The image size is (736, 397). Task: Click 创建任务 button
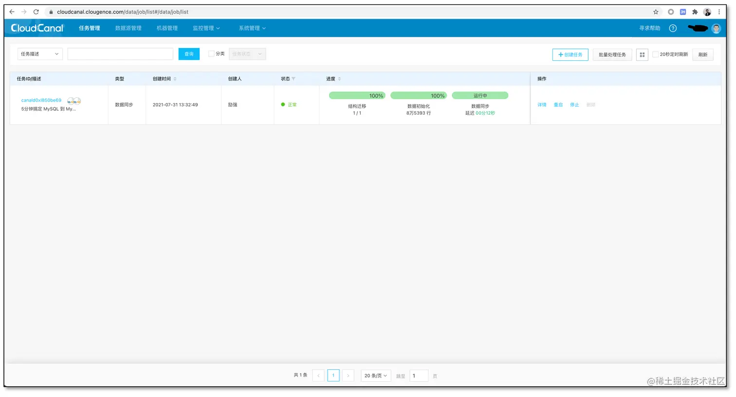(x=570, y=54)
